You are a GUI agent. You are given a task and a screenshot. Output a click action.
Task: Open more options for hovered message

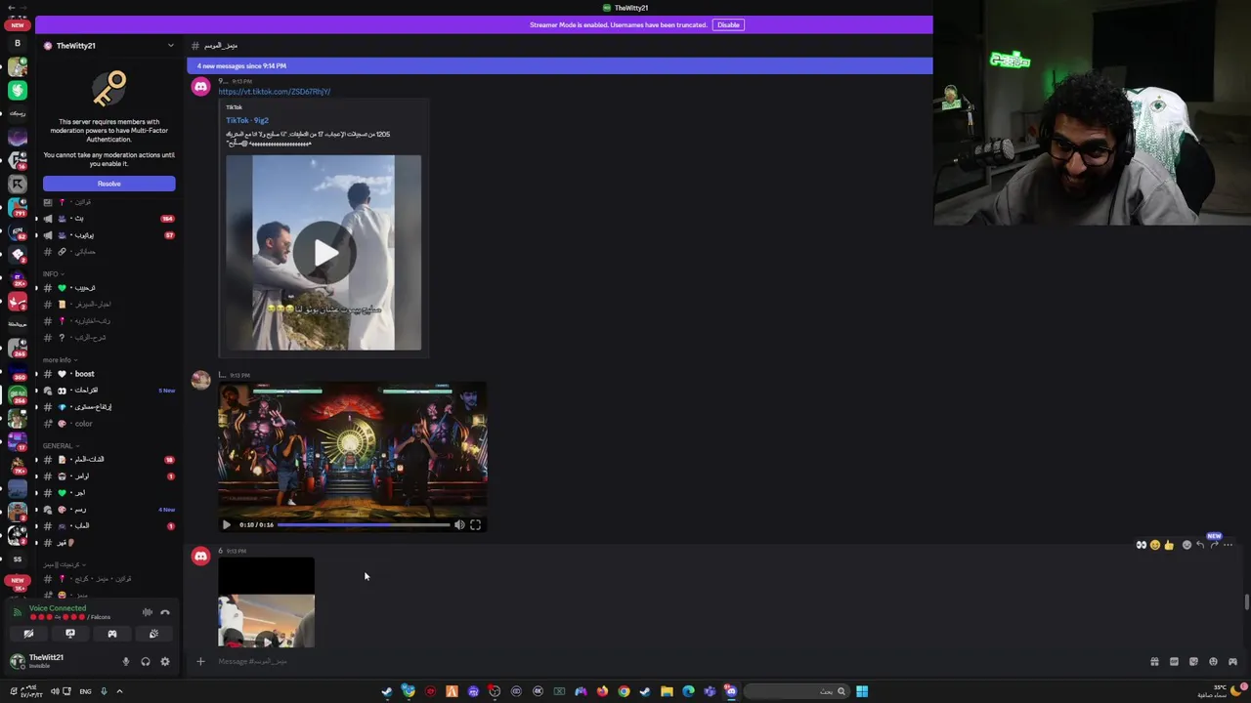click(1229, 545)
